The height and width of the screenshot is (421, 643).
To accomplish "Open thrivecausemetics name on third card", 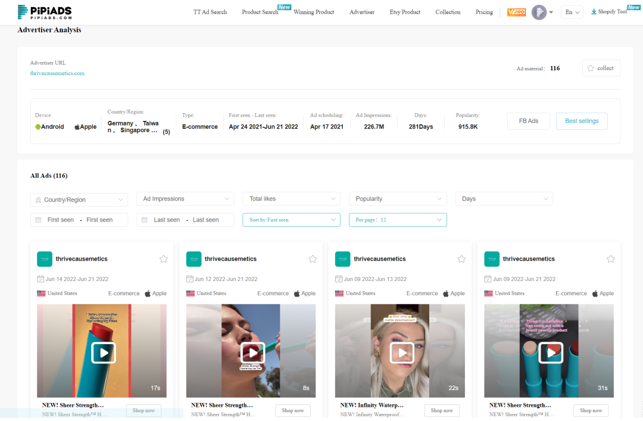I will [x=380, y=259].
